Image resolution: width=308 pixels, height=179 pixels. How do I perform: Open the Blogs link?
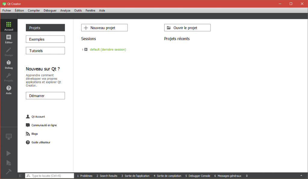pyautogui.click(x=35, y=134)
